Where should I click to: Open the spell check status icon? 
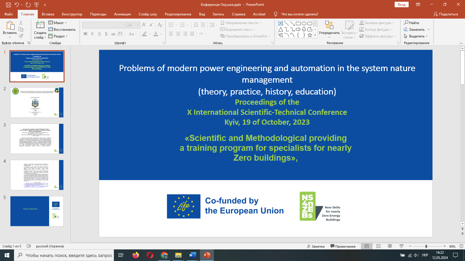point(29,246)
